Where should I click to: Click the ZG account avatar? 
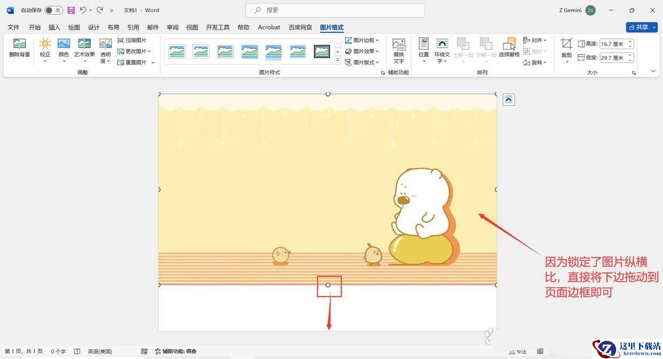tap(590, 10)
